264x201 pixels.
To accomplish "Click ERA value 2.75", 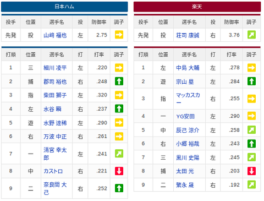I will pyautogui.click(x=102, y=35).
